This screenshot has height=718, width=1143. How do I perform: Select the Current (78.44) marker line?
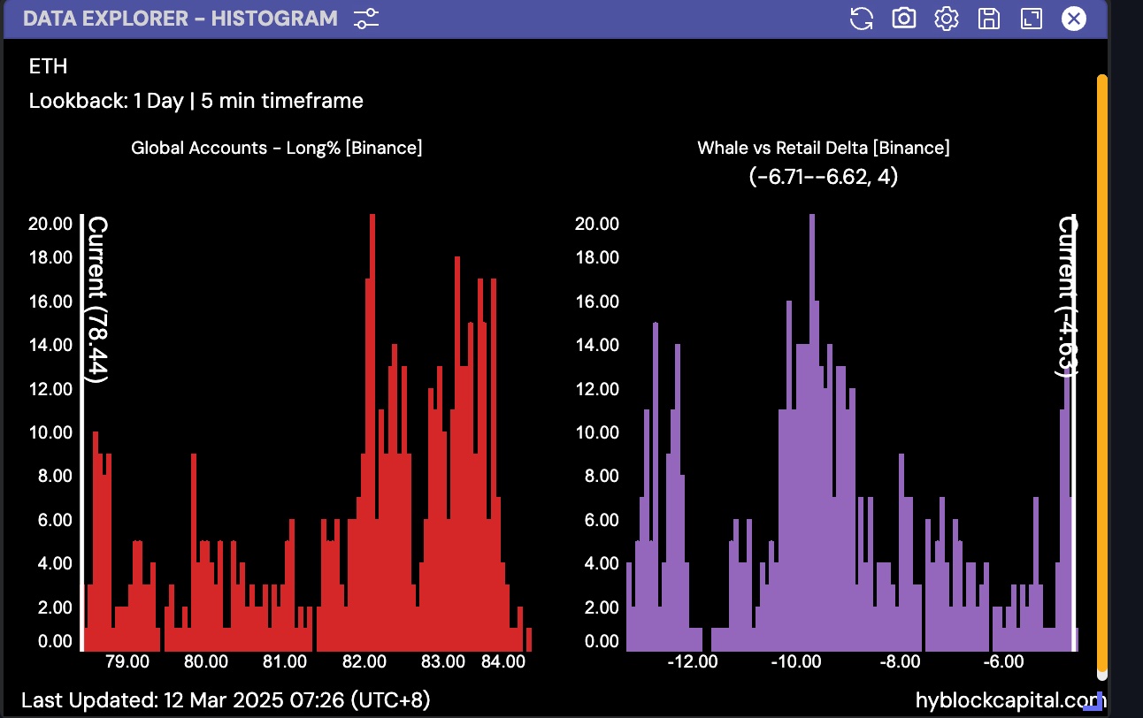coord(82,424)
